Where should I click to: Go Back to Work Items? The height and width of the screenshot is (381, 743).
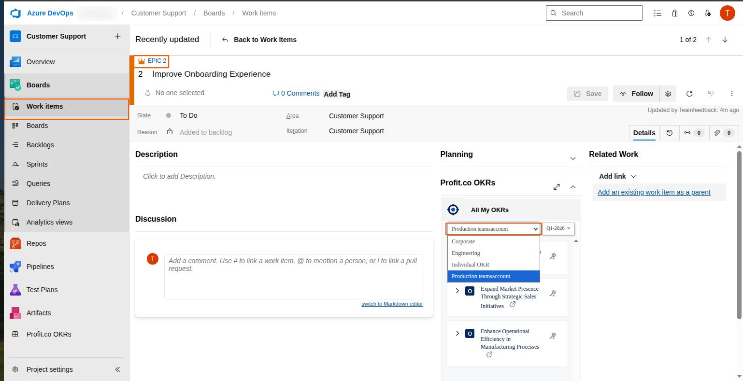259,40
